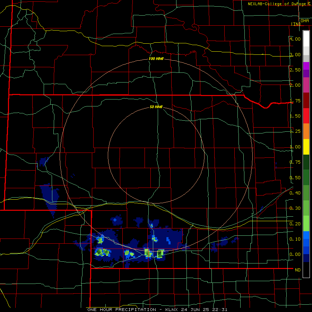Click the [IN] units label

click(296, 24)
